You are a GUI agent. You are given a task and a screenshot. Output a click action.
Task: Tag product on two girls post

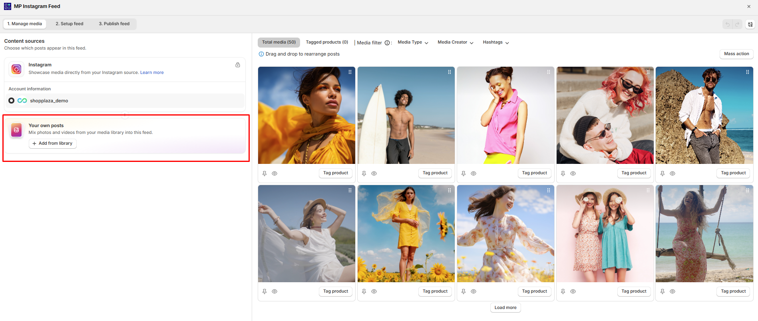coord(634,291)
